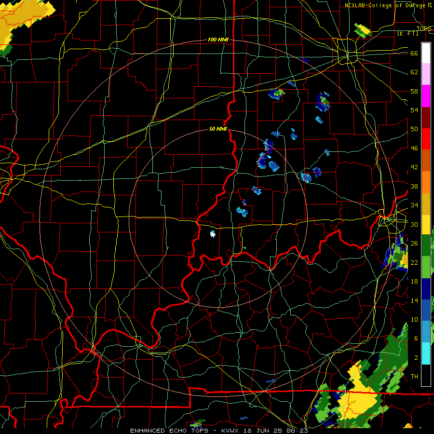Click the 34 legend value
The image size is (434, 434).
point(414,205)
